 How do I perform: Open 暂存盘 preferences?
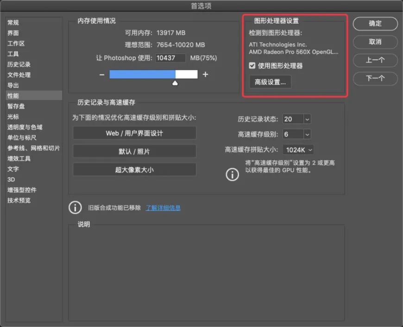34,106
